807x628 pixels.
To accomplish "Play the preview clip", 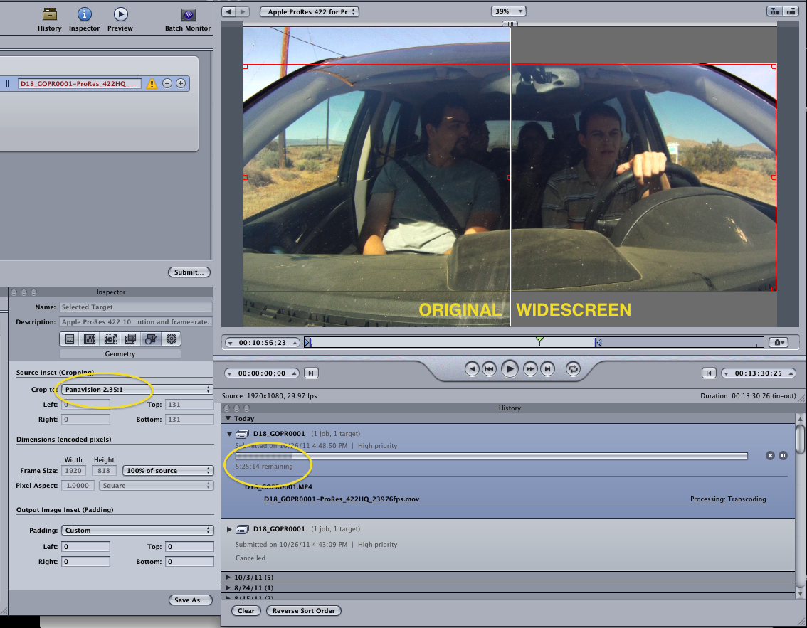I will pos(510,369).
